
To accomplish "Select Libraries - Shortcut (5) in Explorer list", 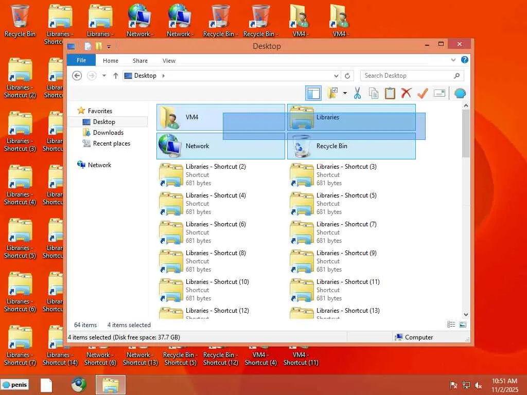I will pyautogui.click(x=351, y=204).
